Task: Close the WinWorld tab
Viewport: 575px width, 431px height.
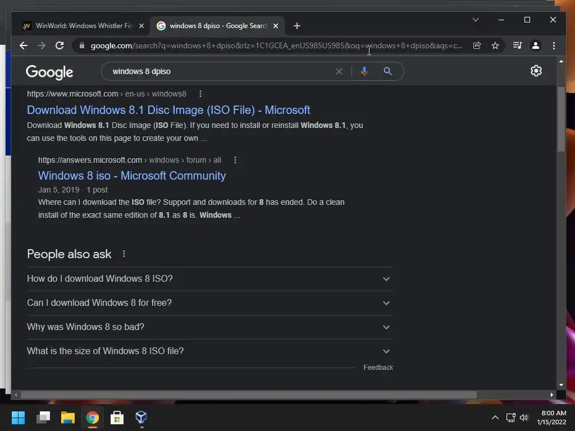Action: pos(142,26)
